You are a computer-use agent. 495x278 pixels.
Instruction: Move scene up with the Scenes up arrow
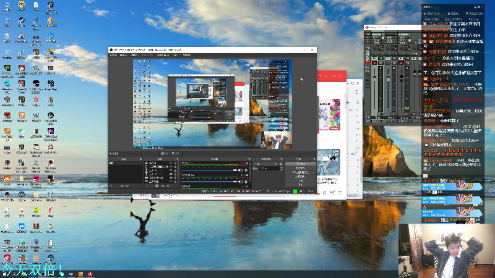122,186
